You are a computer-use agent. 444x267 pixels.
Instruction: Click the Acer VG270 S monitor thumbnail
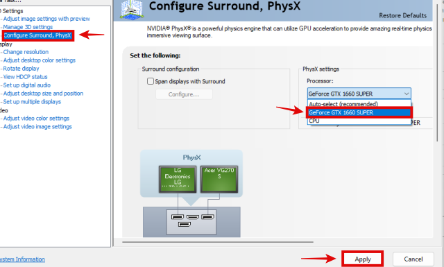pyautogui.click(x=219, y=179)
